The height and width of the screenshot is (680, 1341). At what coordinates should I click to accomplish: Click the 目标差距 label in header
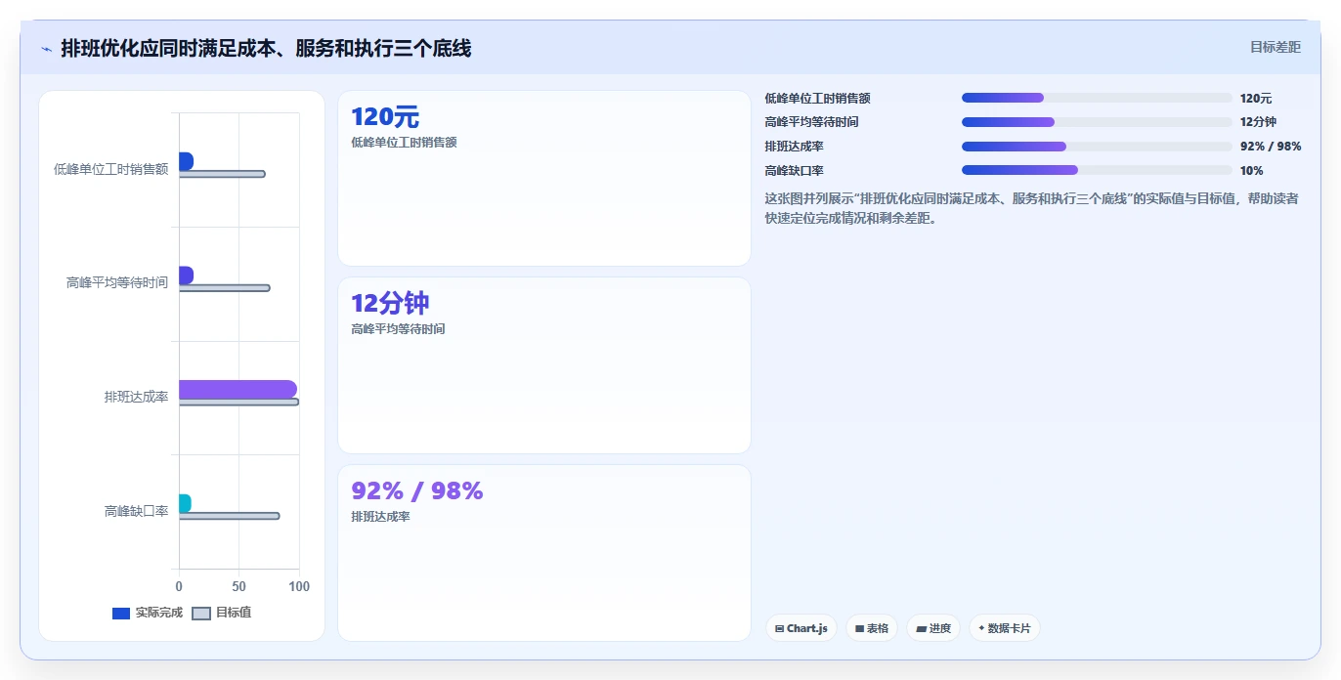point(1276,47)
